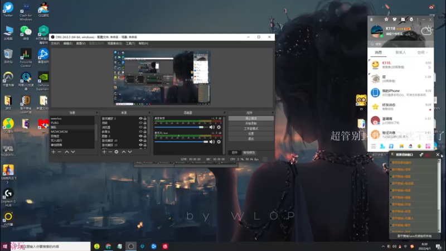This screenshot has width=446, height=251.
Task: Move the selected scene up
Action: point(66,152)
